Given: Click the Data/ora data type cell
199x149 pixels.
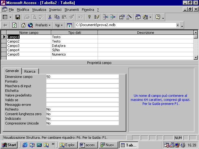Looking at the screenshot, I should point(75,46).
